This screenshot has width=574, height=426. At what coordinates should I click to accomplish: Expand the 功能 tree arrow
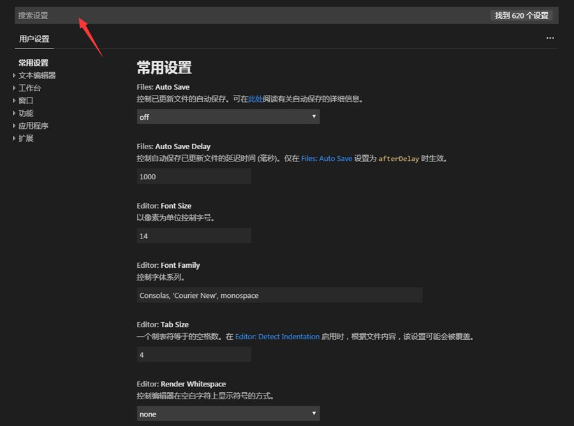coord(14,113)
